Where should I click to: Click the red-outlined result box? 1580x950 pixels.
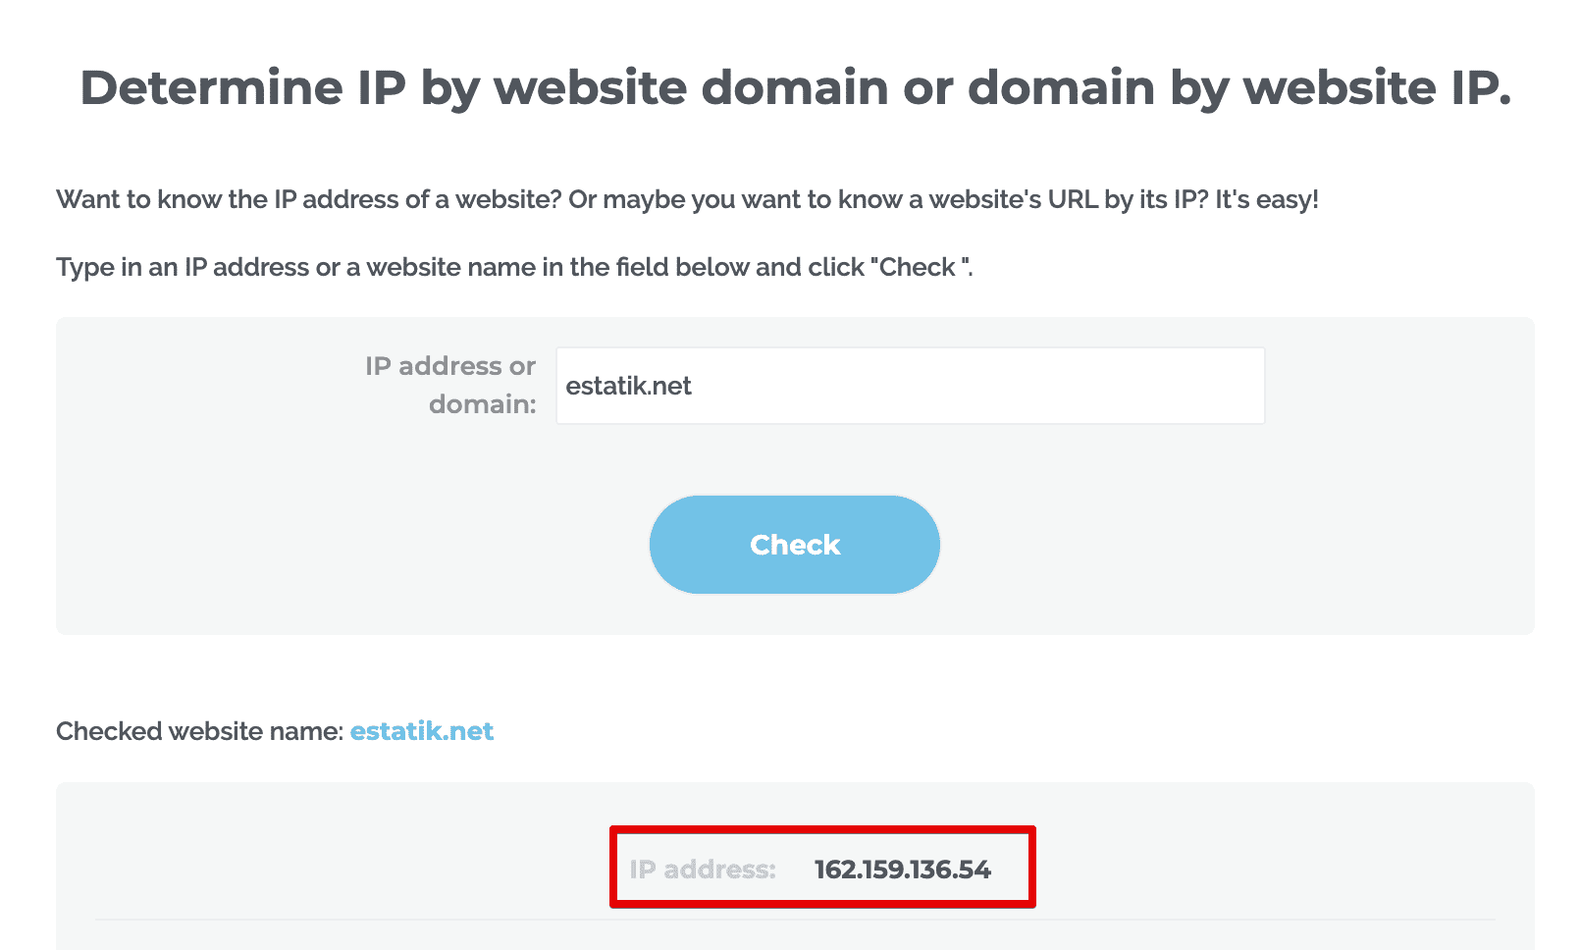[822, 867]
